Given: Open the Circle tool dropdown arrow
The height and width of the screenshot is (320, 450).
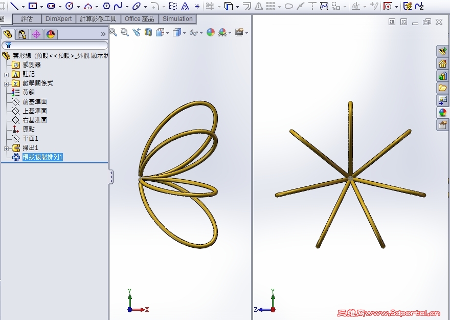Looking at the screenshot, I should pos(78,7).
